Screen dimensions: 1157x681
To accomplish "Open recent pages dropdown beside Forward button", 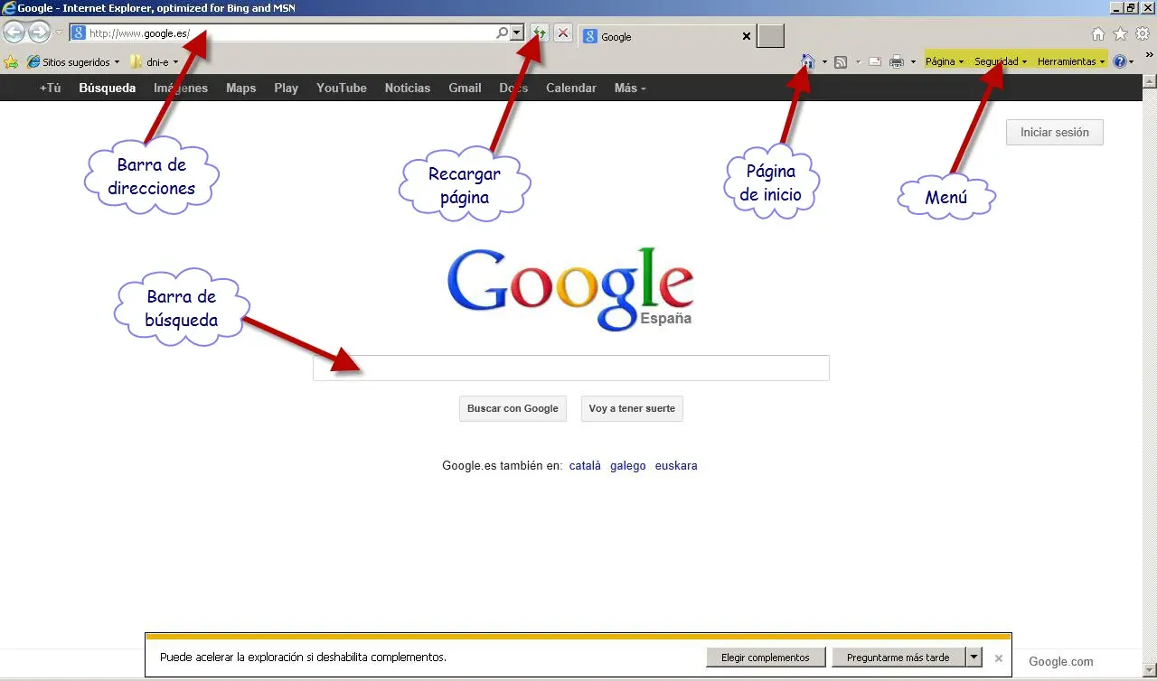I will [x=59, y=33].
